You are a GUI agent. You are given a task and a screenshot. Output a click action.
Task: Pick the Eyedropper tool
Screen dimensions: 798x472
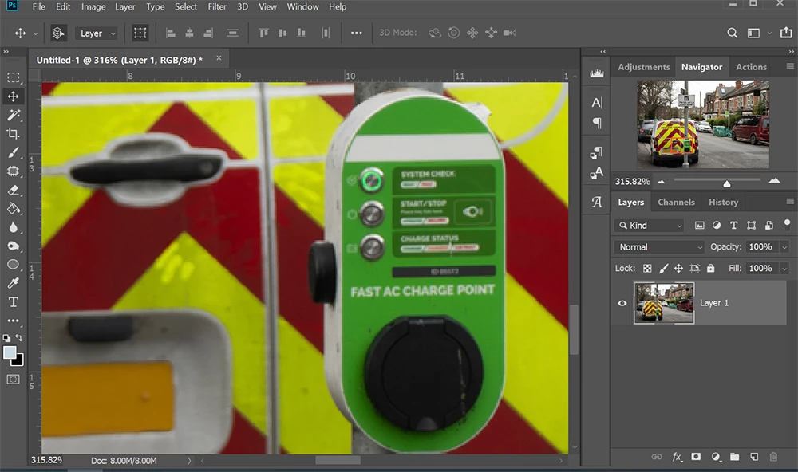(x=14, y=283)
